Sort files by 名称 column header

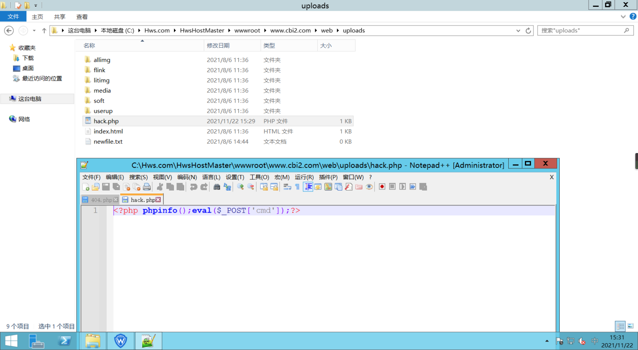(x=140, y=46)
